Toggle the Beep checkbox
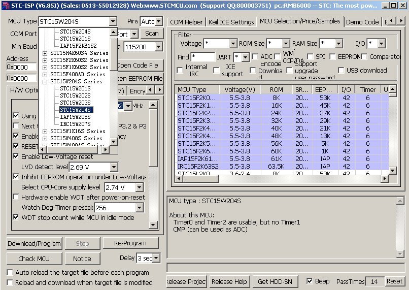Image resolution: width=409 pixels, height=290 pixels. 310,281
